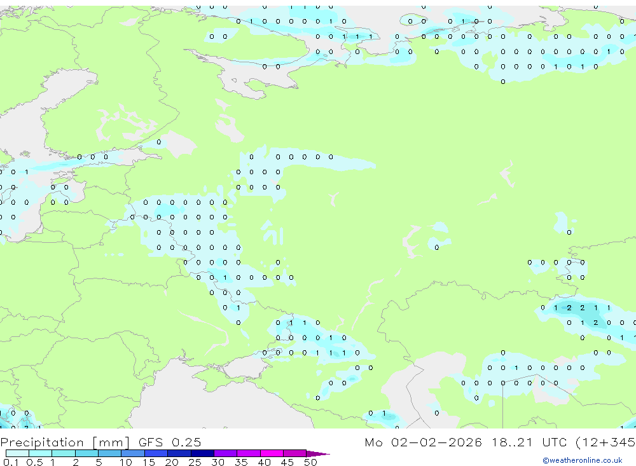Select the legend label '20'
Screen dimensions: 636x466
[172, 462]
